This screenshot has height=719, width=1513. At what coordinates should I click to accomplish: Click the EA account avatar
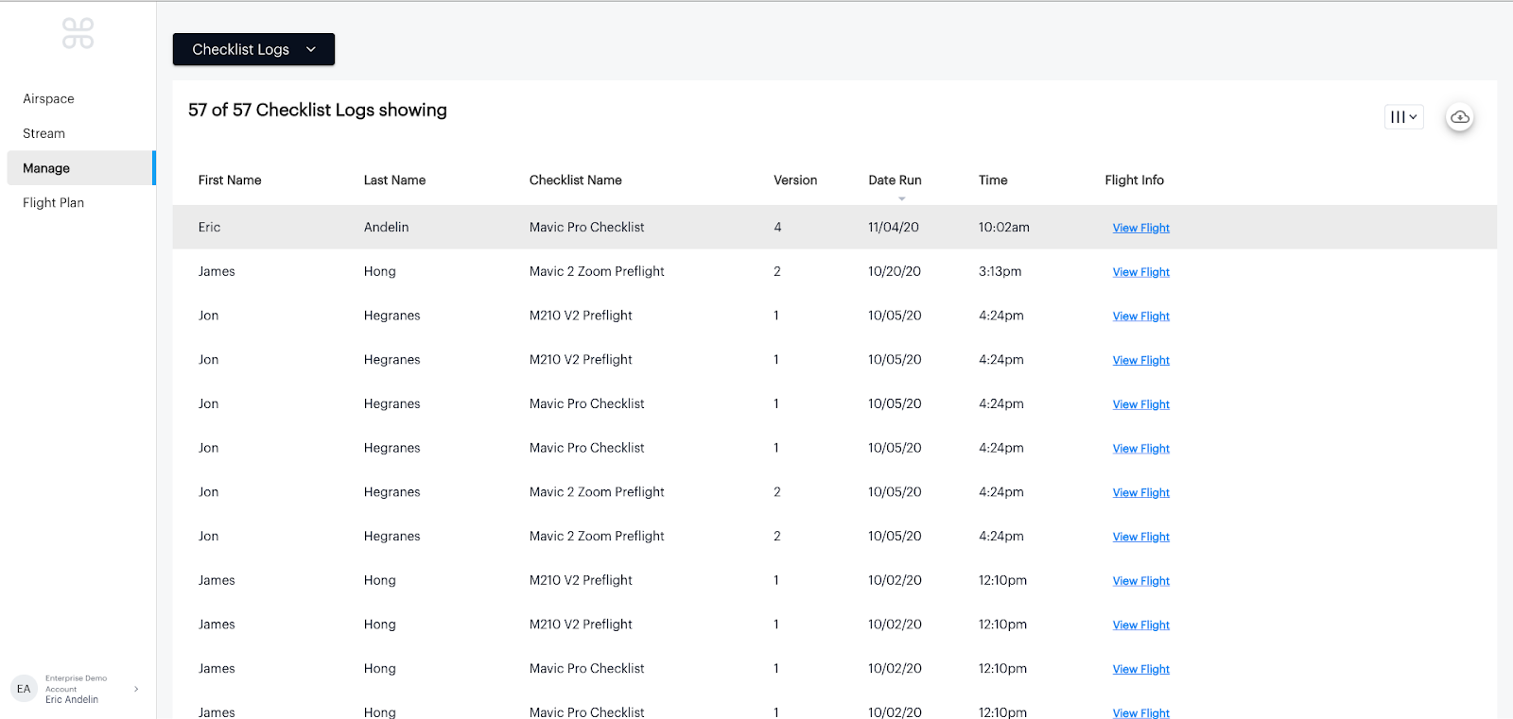[x=24, y=689]
